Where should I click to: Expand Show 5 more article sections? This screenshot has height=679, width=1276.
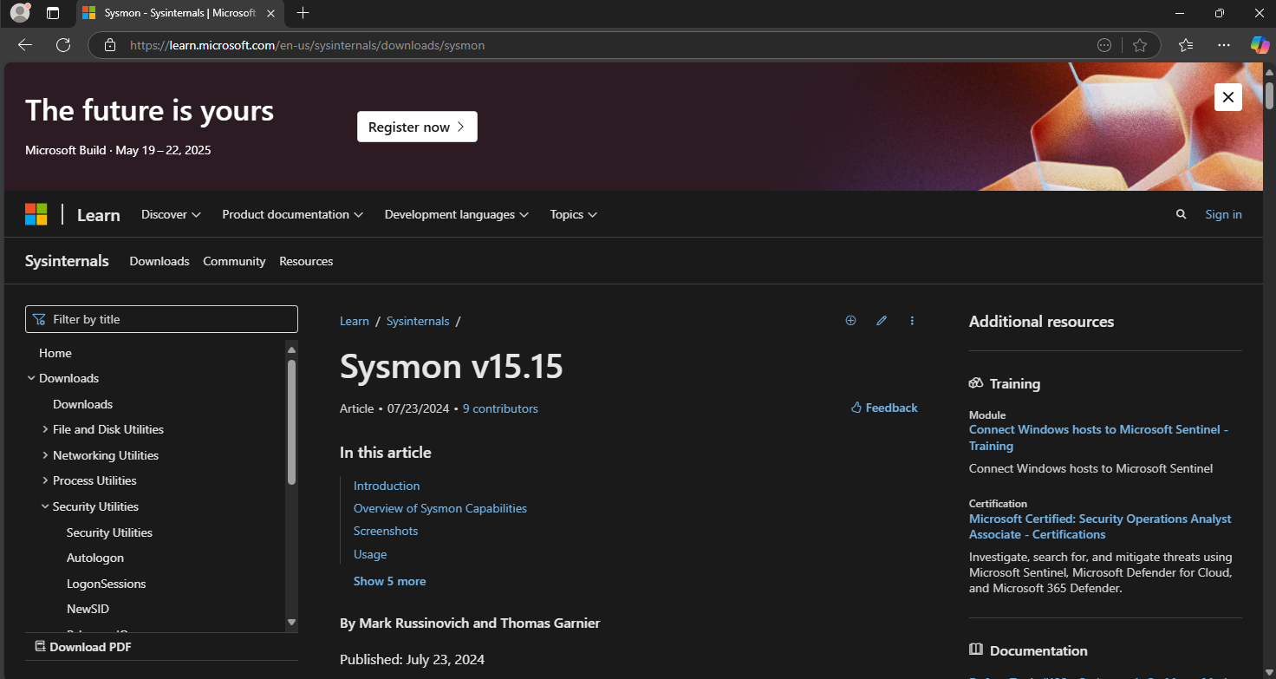(x=389, y=581)
